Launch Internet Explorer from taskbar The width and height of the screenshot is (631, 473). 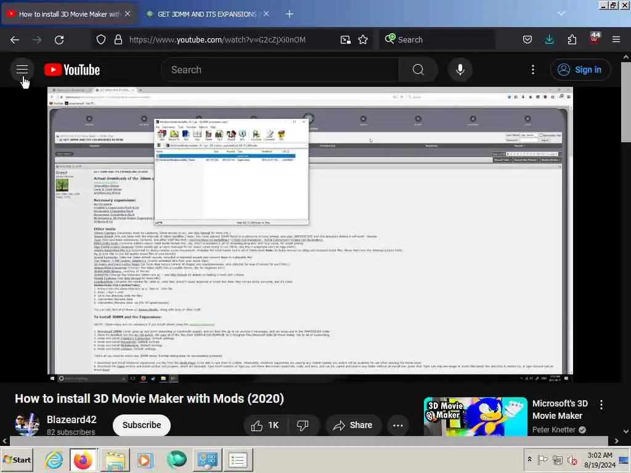54,459
